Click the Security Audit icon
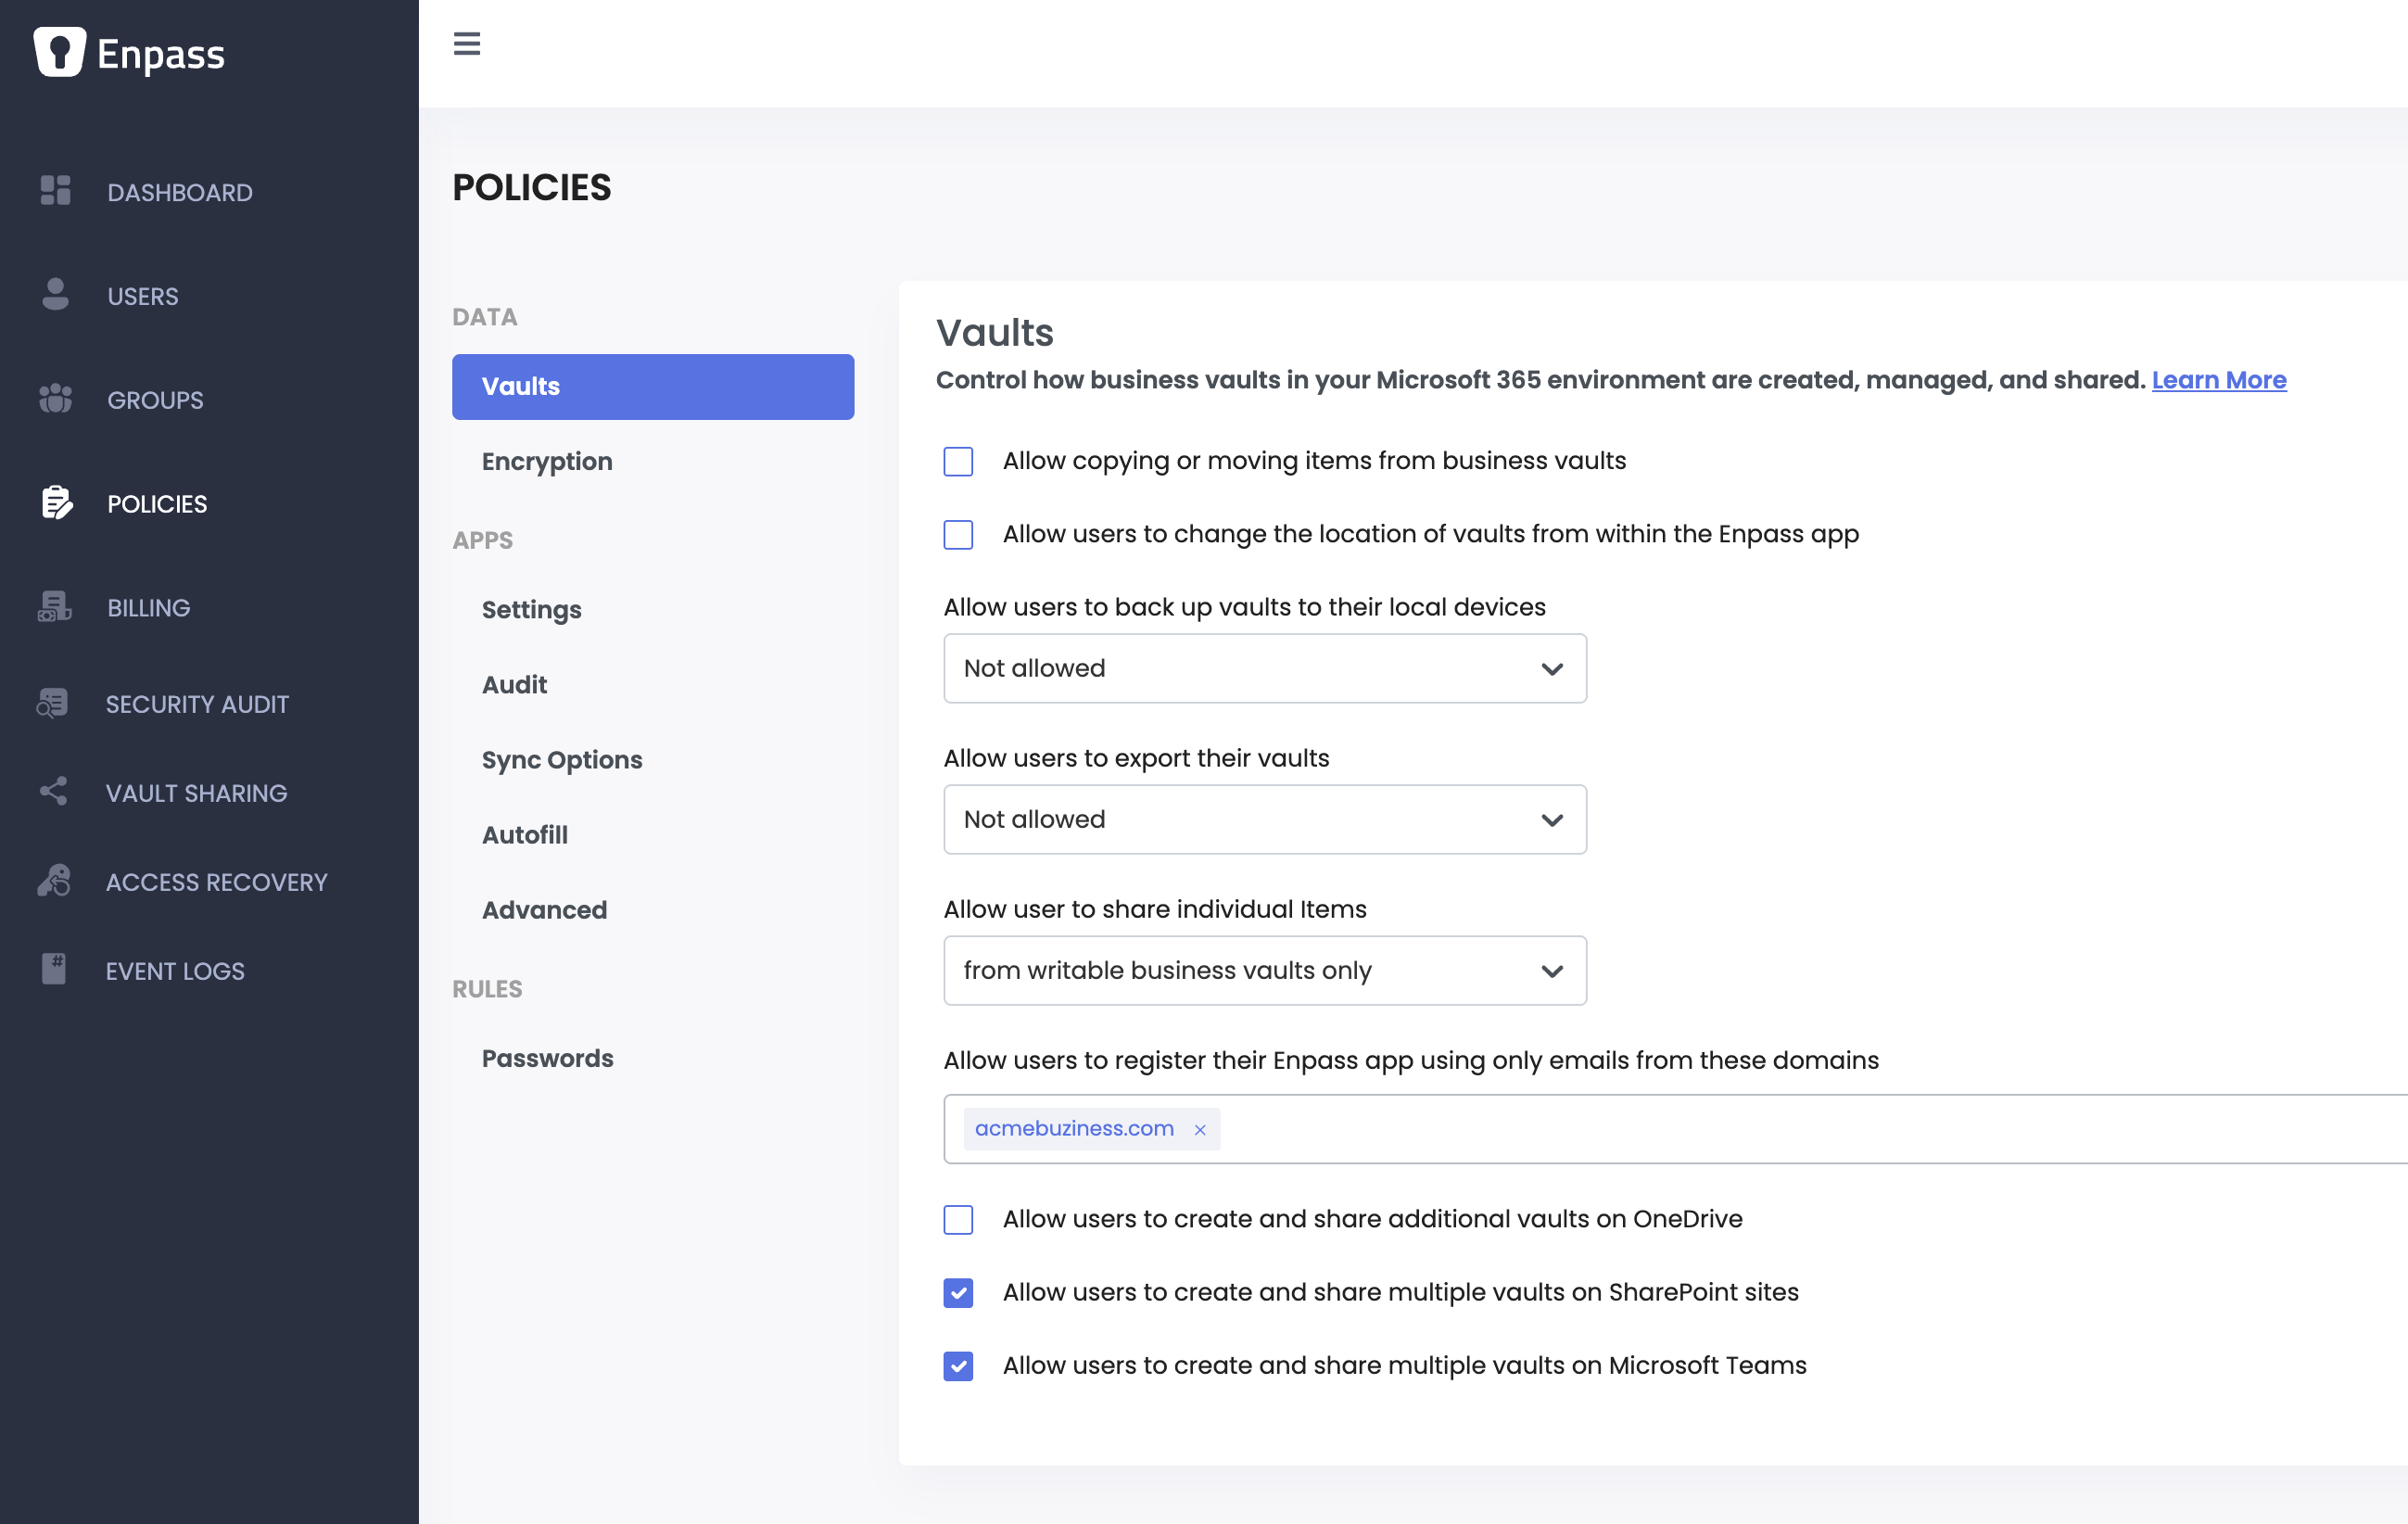2408x1524 pixels. click(53, 704)
